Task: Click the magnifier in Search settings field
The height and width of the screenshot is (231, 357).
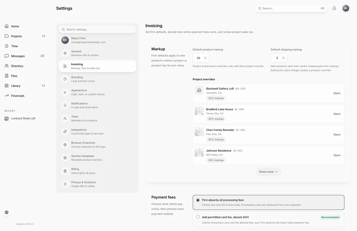Action: (63, 29)
